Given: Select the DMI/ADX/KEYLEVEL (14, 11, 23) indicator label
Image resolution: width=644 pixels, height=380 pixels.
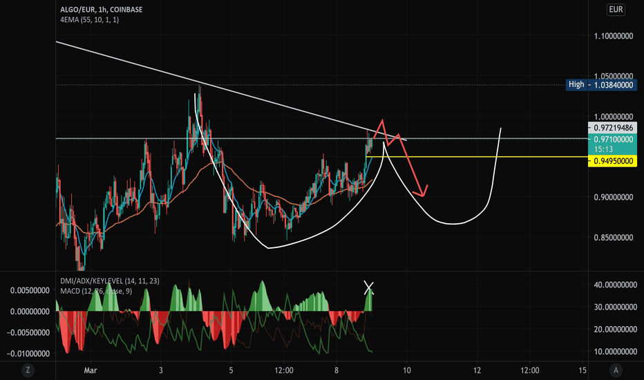Looking at the screenshot, I should (x=110, y=281).
